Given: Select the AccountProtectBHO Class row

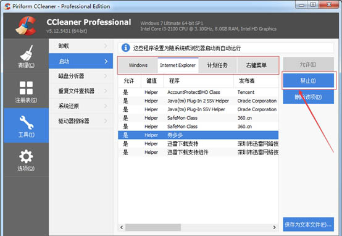Looking at the screenshot, I should pyautogui.click(x=198, y=92).
